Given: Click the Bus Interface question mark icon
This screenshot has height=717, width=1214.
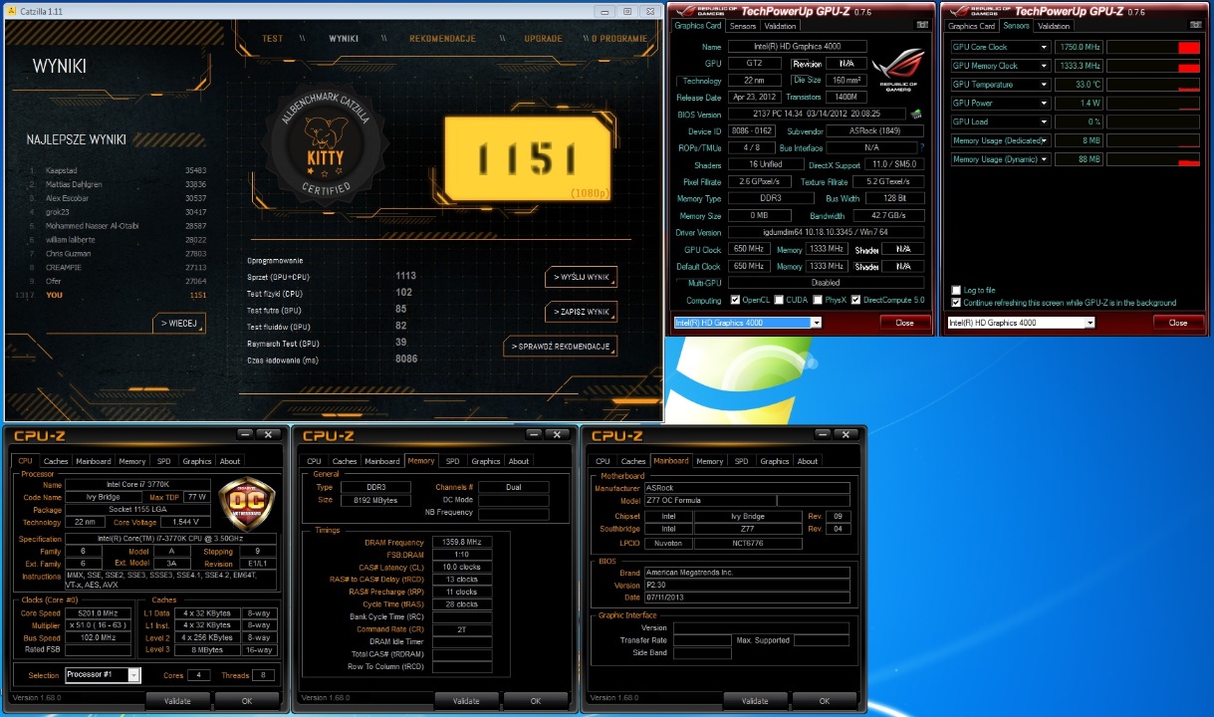Looking at the screenshot, I should [921, 147].
